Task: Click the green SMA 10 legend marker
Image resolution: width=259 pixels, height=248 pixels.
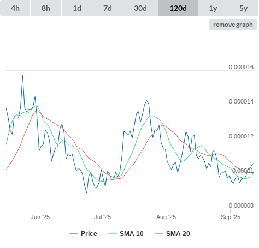Action: (x=113, y=234)
